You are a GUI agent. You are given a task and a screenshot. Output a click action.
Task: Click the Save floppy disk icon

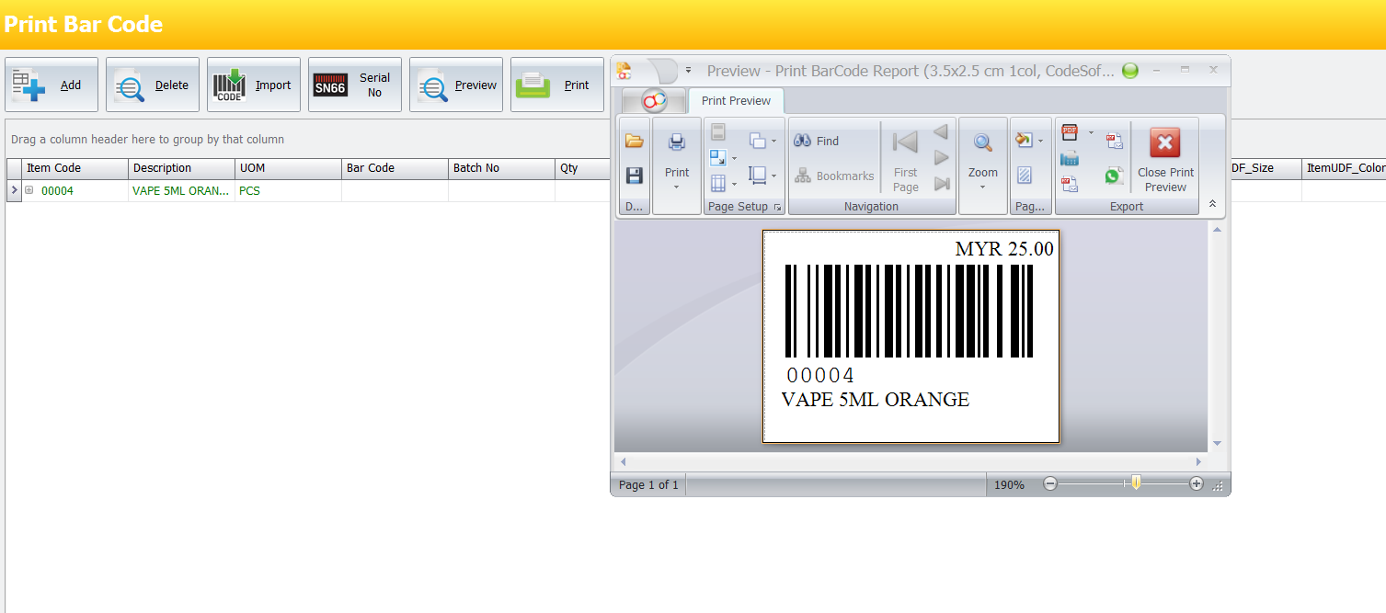(x=634, y=175)
